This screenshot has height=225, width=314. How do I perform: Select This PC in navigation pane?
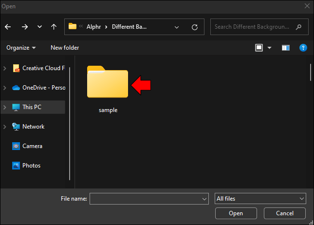pyautogui.click(x=33, y=107)
